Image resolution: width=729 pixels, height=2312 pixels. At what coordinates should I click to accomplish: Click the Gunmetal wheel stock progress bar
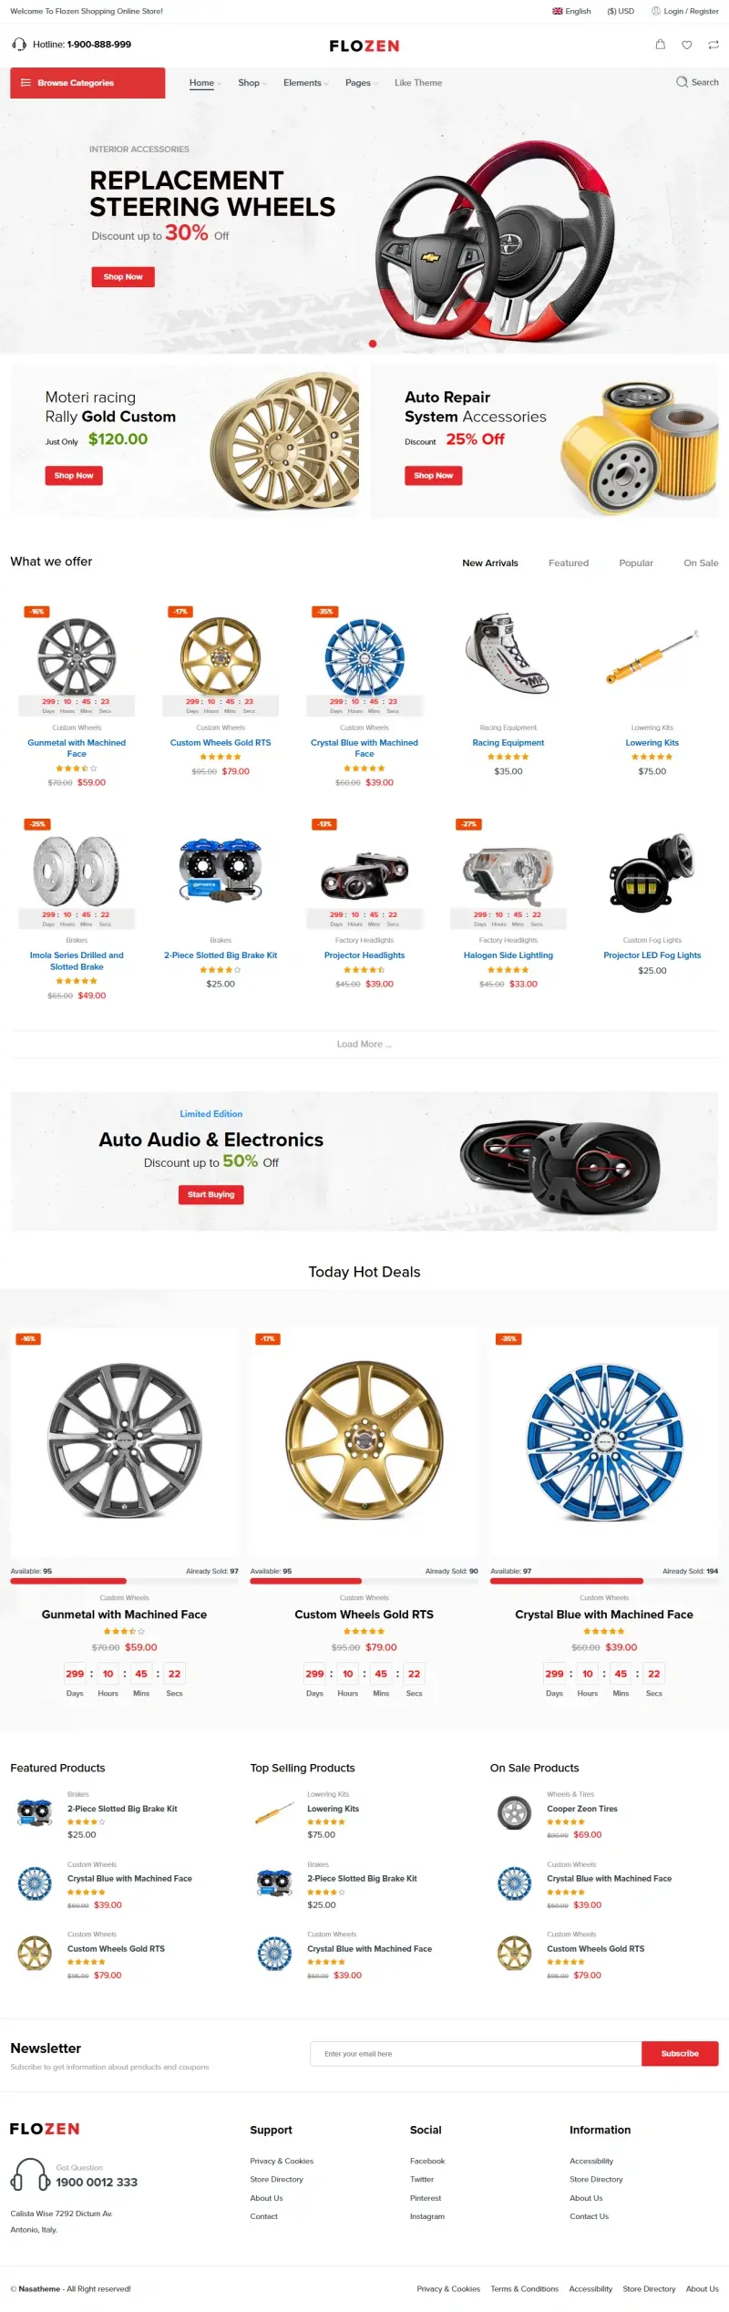124,1582
